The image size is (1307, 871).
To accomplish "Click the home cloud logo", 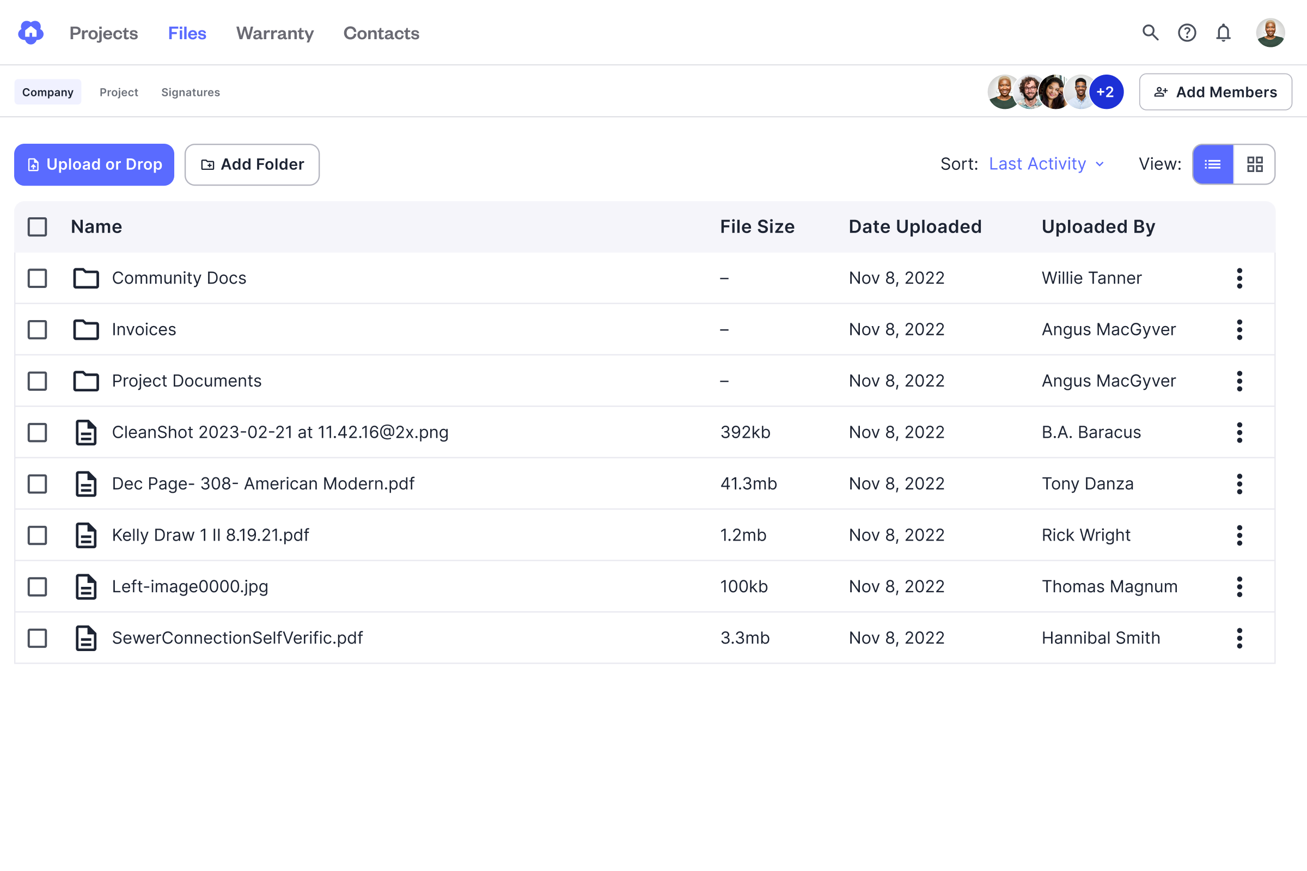I will (31, 33).
